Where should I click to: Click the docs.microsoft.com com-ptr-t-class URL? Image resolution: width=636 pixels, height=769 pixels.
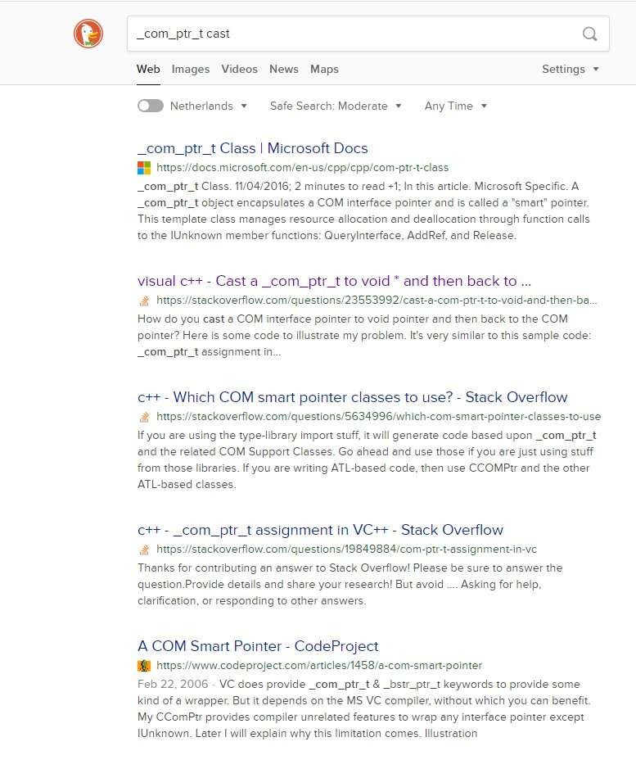tap(303, 168)
